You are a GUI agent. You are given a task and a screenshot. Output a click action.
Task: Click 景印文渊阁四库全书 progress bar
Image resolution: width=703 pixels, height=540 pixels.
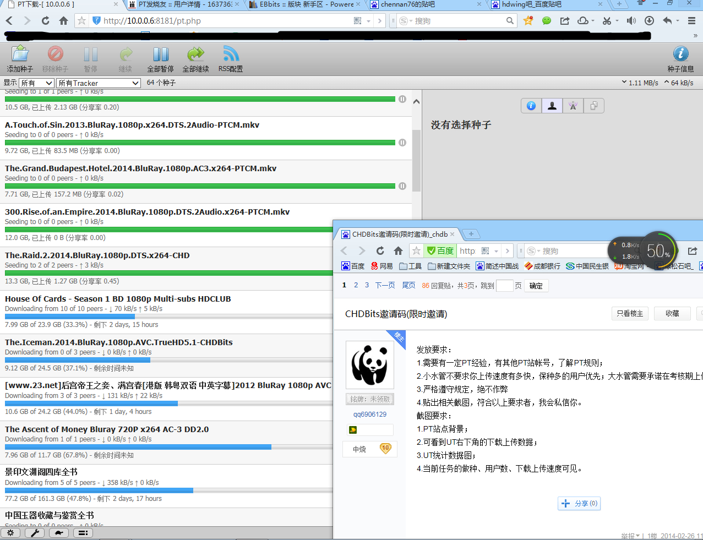(x=169, y=490)
